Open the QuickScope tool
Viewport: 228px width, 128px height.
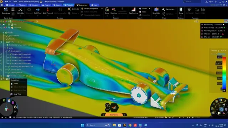click(6, 11)
